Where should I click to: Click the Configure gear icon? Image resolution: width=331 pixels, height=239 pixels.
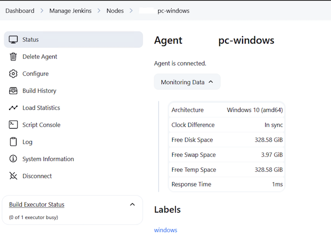tap(13, 74)
